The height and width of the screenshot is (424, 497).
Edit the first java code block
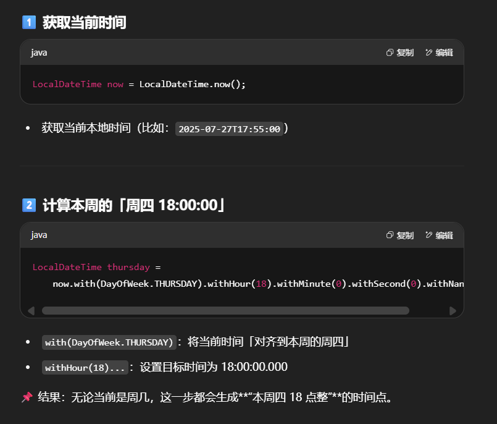pyautogui.click(x=439, y=53)
